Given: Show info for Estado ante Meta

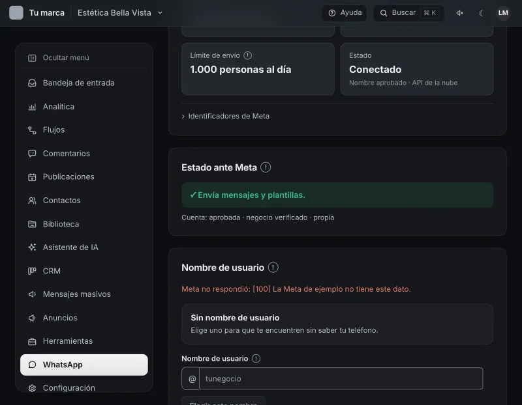Looking at the screenshot, I should [266, 167].
